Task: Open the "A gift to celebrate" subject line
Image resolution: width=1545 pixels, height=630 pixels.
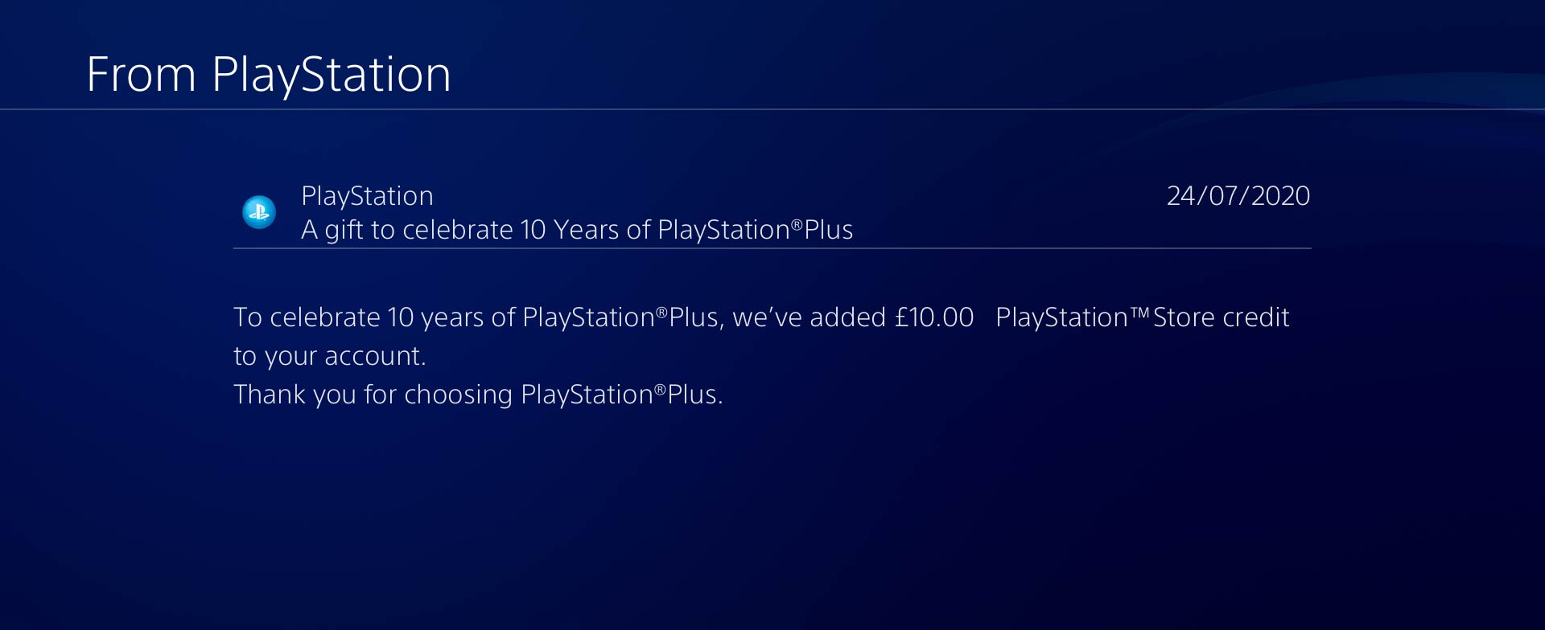Action: (576, 230)
